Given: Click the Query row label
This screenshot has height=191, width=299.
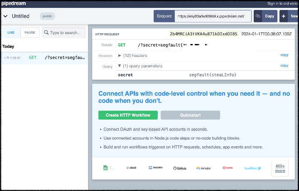Looking at the screenshot, I should click(108, 66).
